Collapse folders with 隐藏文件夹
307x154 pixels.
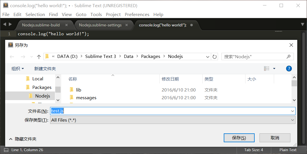(x=23, y=139)
